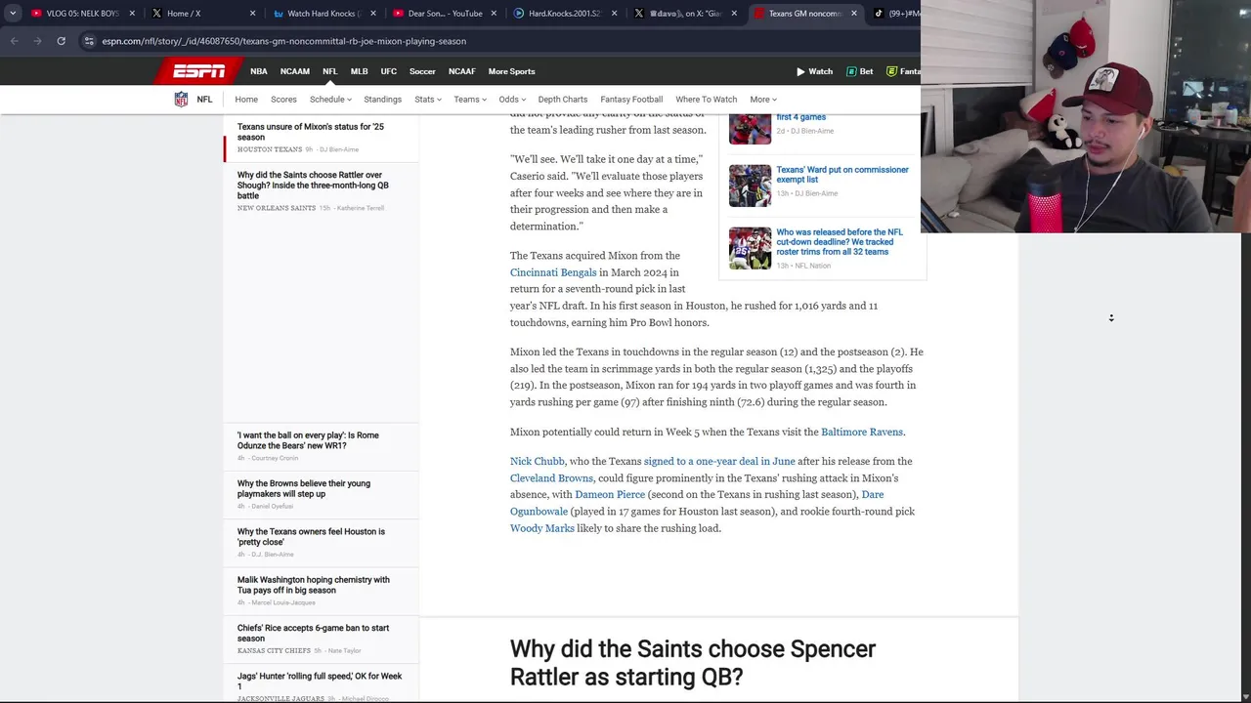This screenshot has width=1251, height=703.
Task: Open MLB in ESPN top nav
Action: coord(359,71)
